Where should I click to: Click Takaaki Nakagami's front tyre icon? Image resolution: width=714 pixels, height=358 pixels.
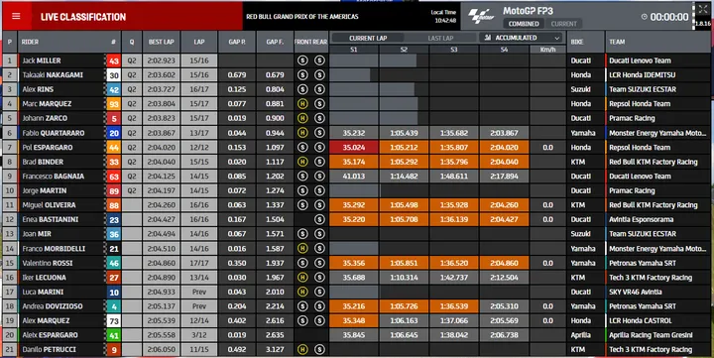click(x=302, y=74)
